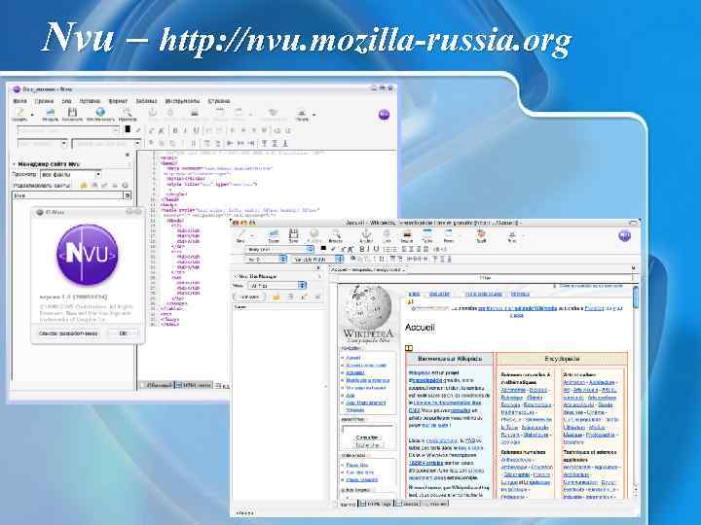This screenshot has width=701, height=525.
Task: Open paragraph format dropdown in Russian window
Action: (x=68, y=130)
